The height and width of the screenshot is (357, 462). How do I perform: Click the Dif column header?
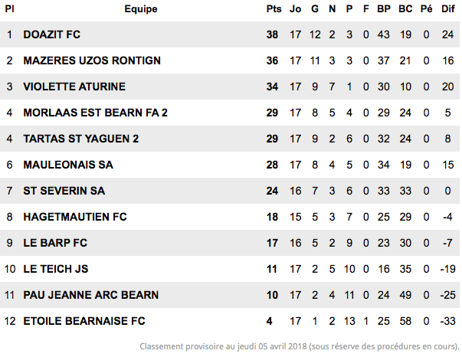(x=448, y=9)
